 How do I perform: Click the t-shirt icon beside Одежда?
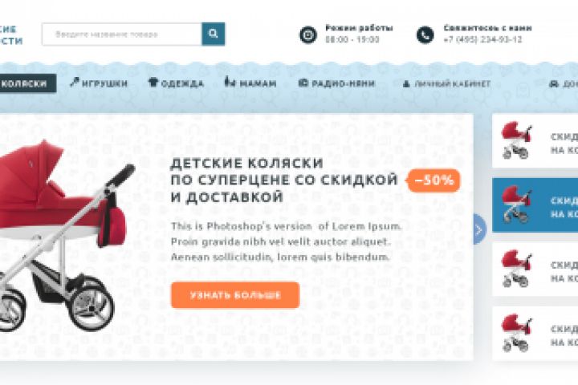153,82
